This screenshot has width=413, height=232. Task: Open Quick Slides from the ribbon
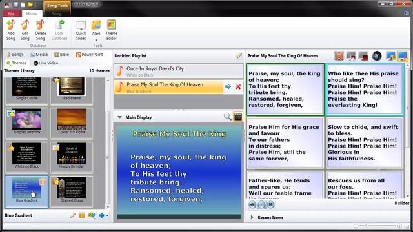coord(81,30)
